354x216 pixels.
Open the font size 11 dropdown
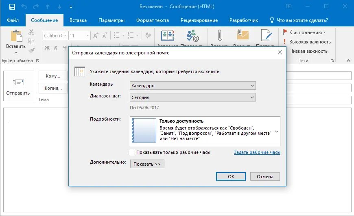click(x=87, y=36)
